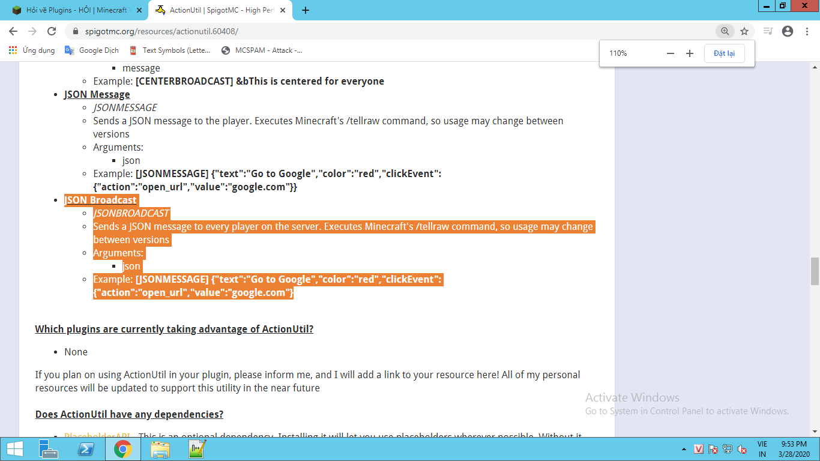Screen dimensions: 820x461
Task: Click the muted volume tray icon
Action: (x=742, y=449)
